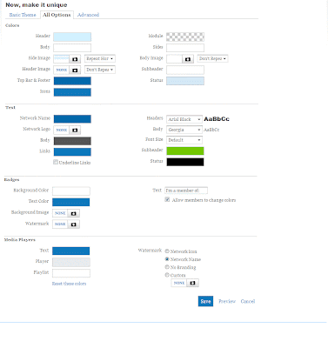Click the Body Image upload icon

tap(188, 59)
